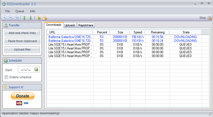Click the Upload files button
This screenshot has height=117, width=213.
(22, 49)
